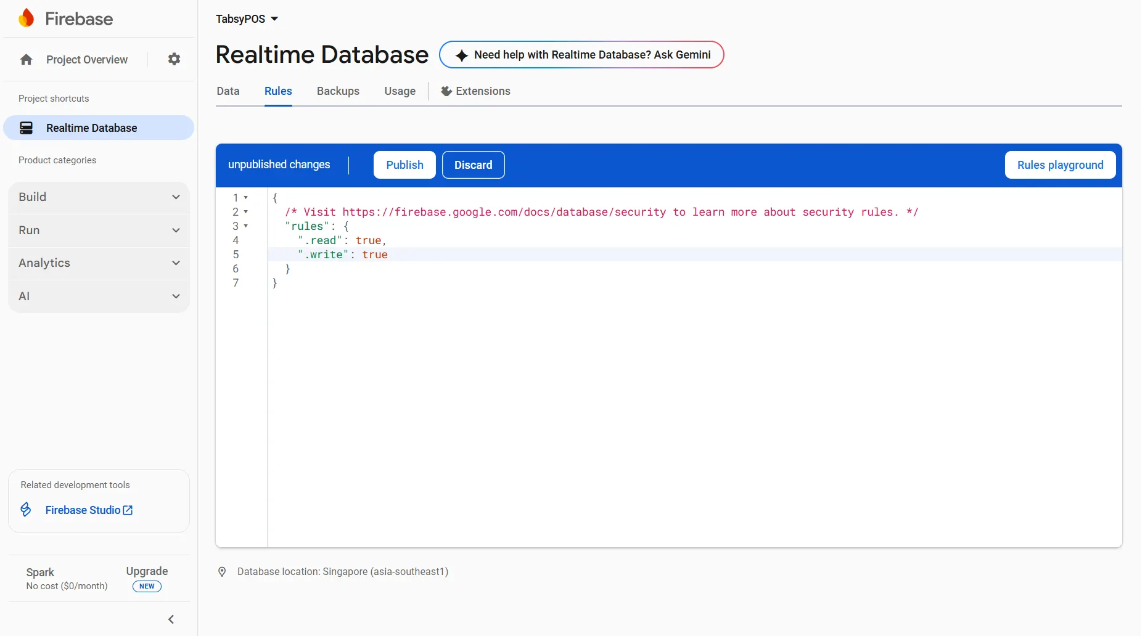Click the Firebase Studio logo icon
Viewport: 1145px width, 636px height.
point(26,510)
